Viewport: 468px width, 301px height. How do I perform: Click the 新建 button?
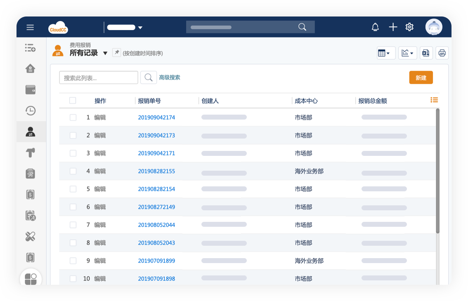click(x=421, y=78)
